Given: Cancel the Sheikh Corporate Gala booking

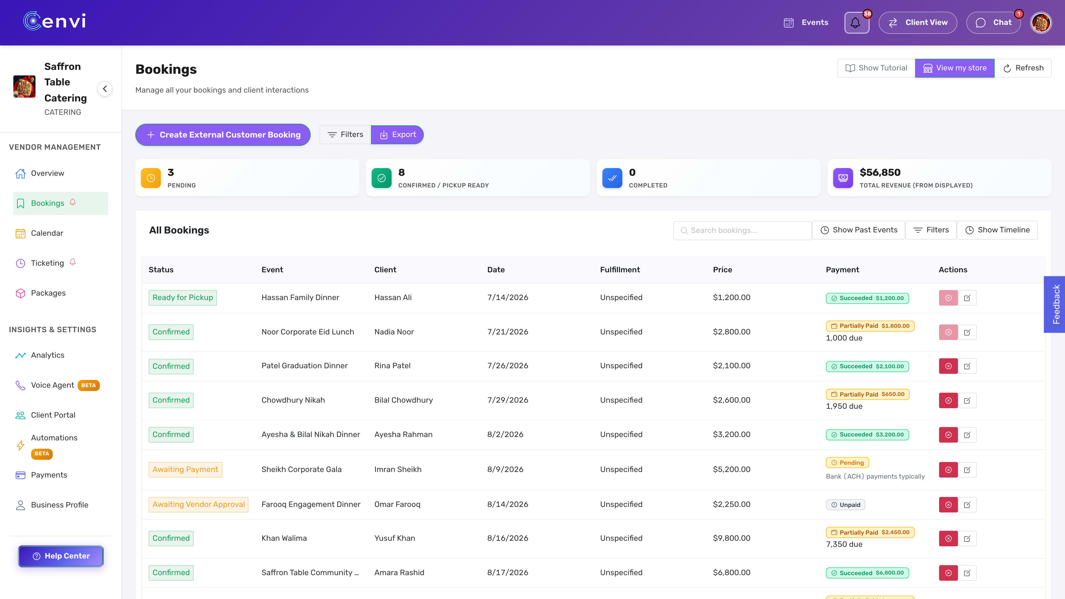Looking at the screenshot, I should coord(949,470).
